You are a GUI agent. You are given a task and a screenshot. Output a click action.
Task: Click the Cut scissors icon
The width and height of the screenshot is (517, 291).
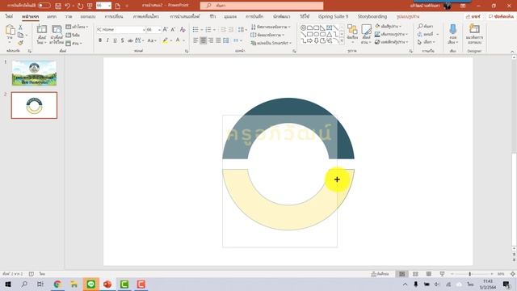point(20,27)
